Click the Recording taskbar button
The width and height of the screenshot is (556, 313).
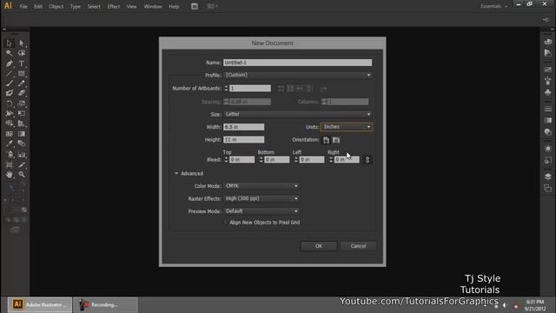click(x=105, y=305)
